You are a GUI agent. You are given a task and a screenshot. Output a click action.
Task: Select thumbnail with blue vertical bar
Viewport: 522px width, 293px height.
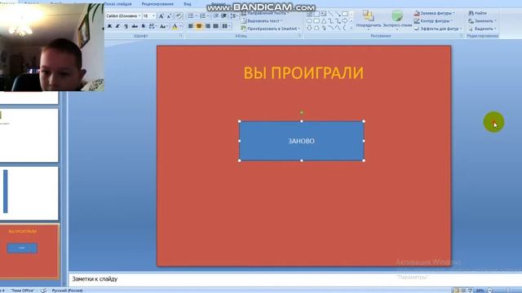point(29,193)
